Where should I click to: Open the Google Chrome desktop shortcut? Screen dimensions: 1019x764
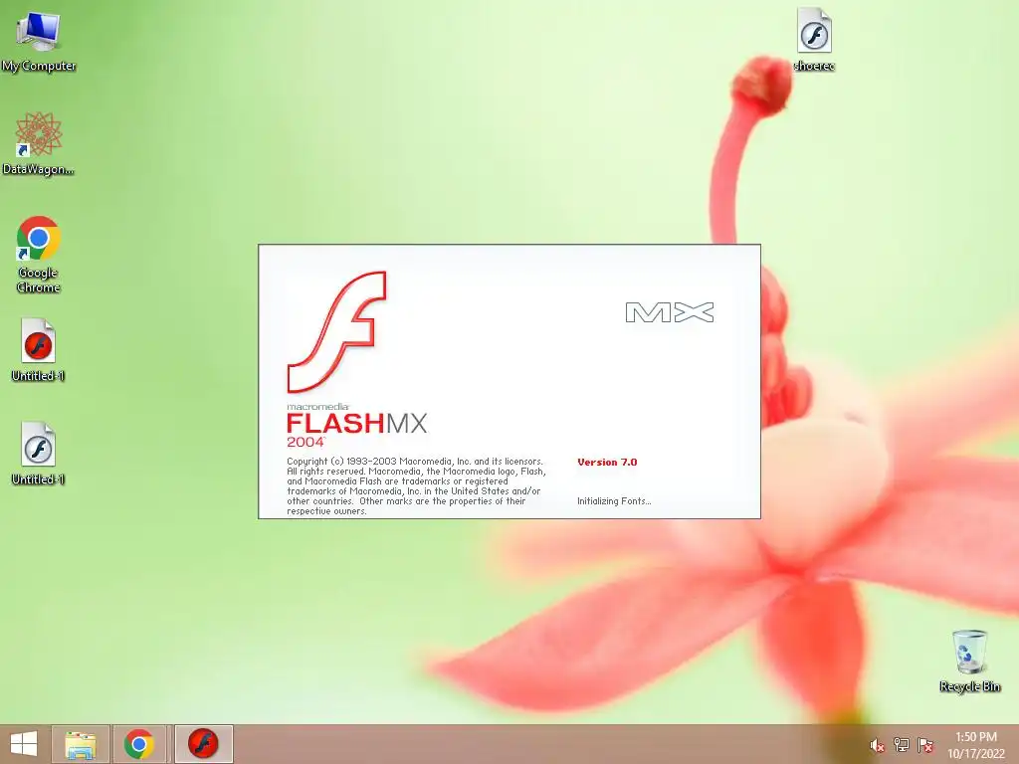(39, 254)
